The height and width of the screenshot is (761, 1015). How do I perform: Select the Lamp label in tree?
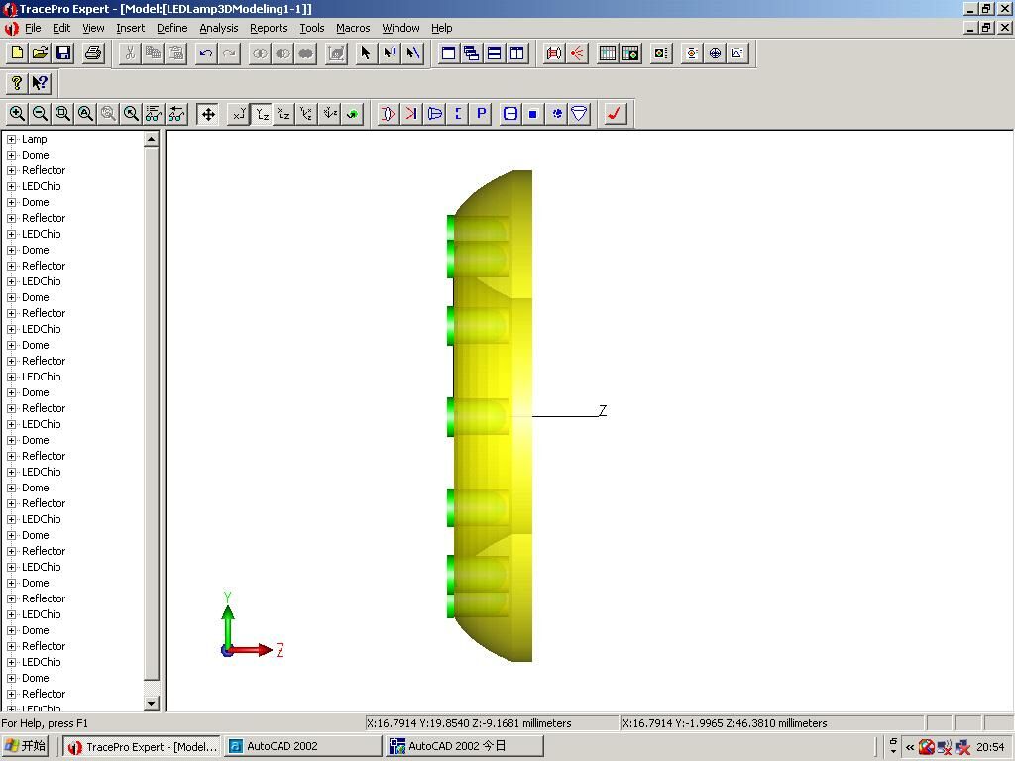(35, 139)
